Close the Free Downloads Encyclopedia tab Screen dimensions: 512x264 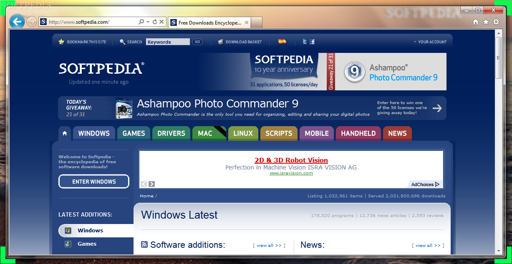247,23
